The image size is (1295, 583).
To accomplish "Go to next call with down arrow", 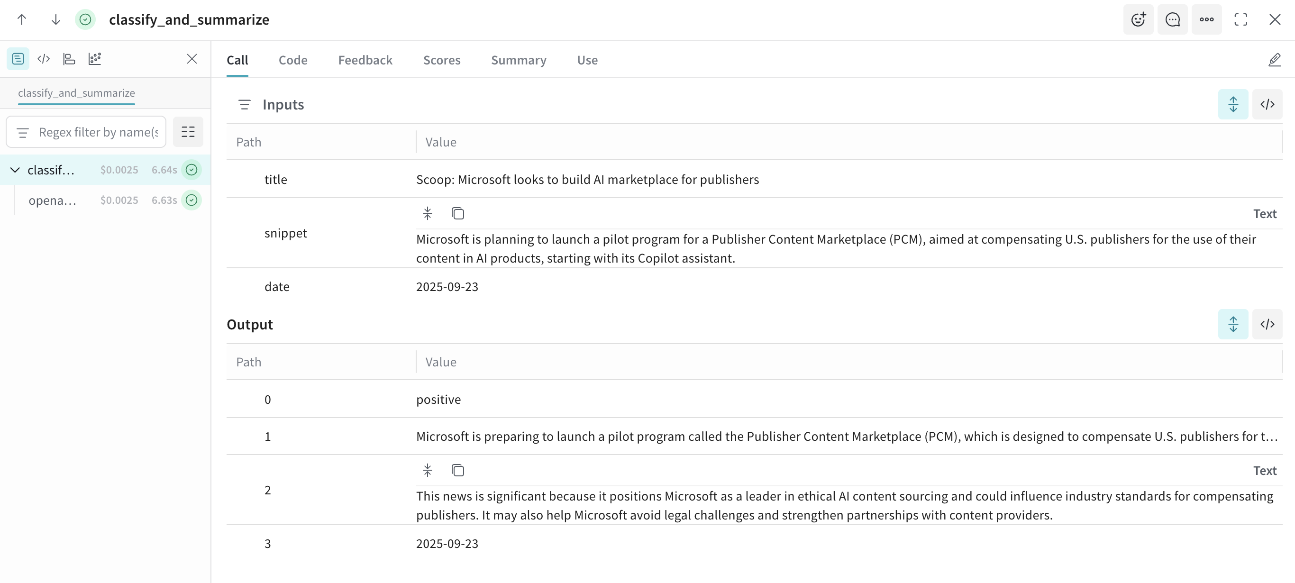I will tap(56, 19).
